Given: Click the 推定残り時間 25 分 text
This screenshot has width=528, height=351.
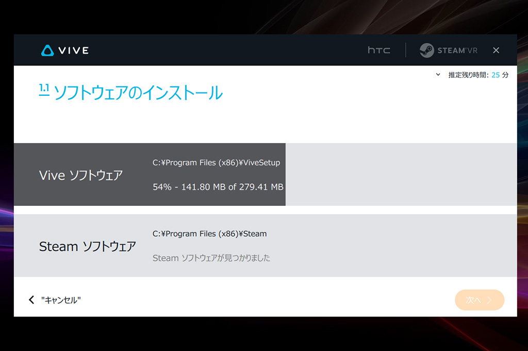Looking at the screenshot, I should coord(478,75).
